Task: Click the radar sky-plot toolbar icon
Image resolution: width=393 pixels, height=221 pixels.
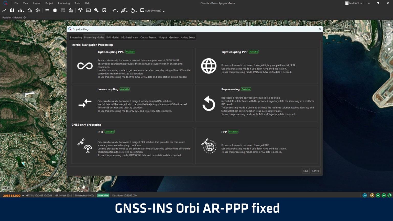Action: pyautogui.click(x=38, y=10)
